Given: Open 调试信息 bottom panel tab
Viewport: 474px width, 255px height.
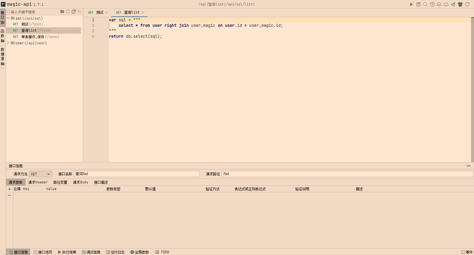Looking at the screenshot, I should pos(91,252).
